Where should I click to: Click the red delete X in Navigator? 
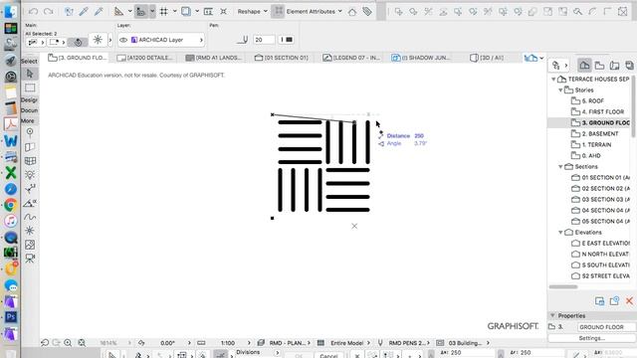point(629,300)
